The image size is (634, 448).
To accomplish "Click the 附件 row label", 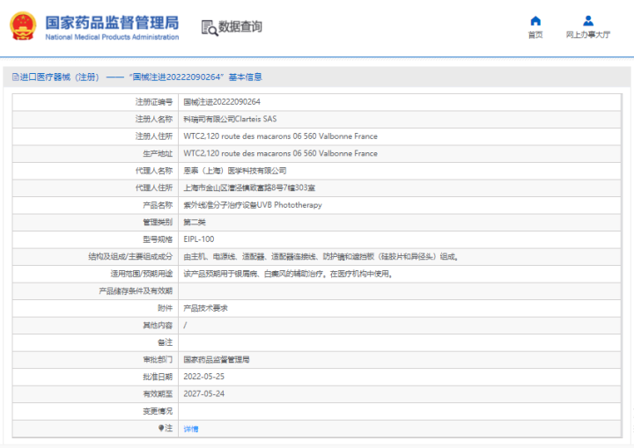I will (165, 308).
